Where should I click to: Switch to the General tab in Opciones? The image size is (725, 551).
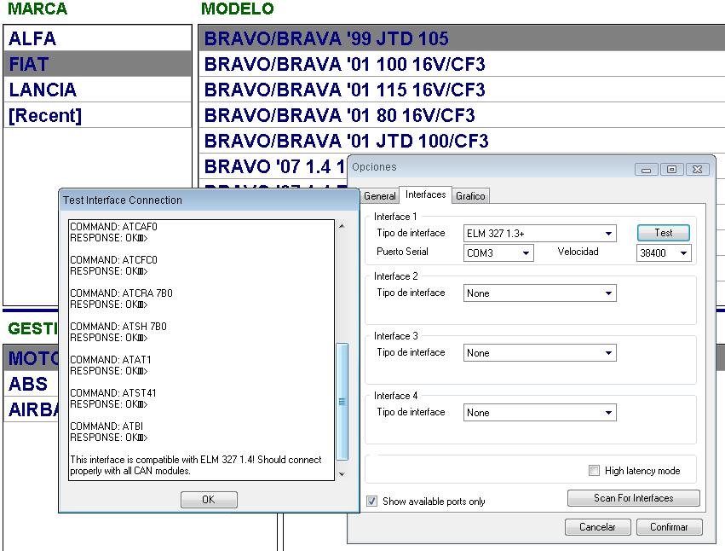click(x=380, y=196)
